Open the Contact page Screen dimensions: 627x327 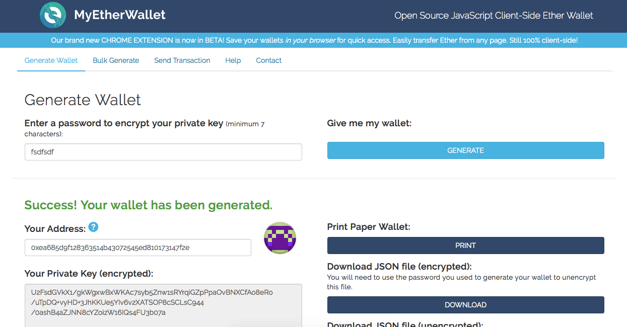click(268, 60)
